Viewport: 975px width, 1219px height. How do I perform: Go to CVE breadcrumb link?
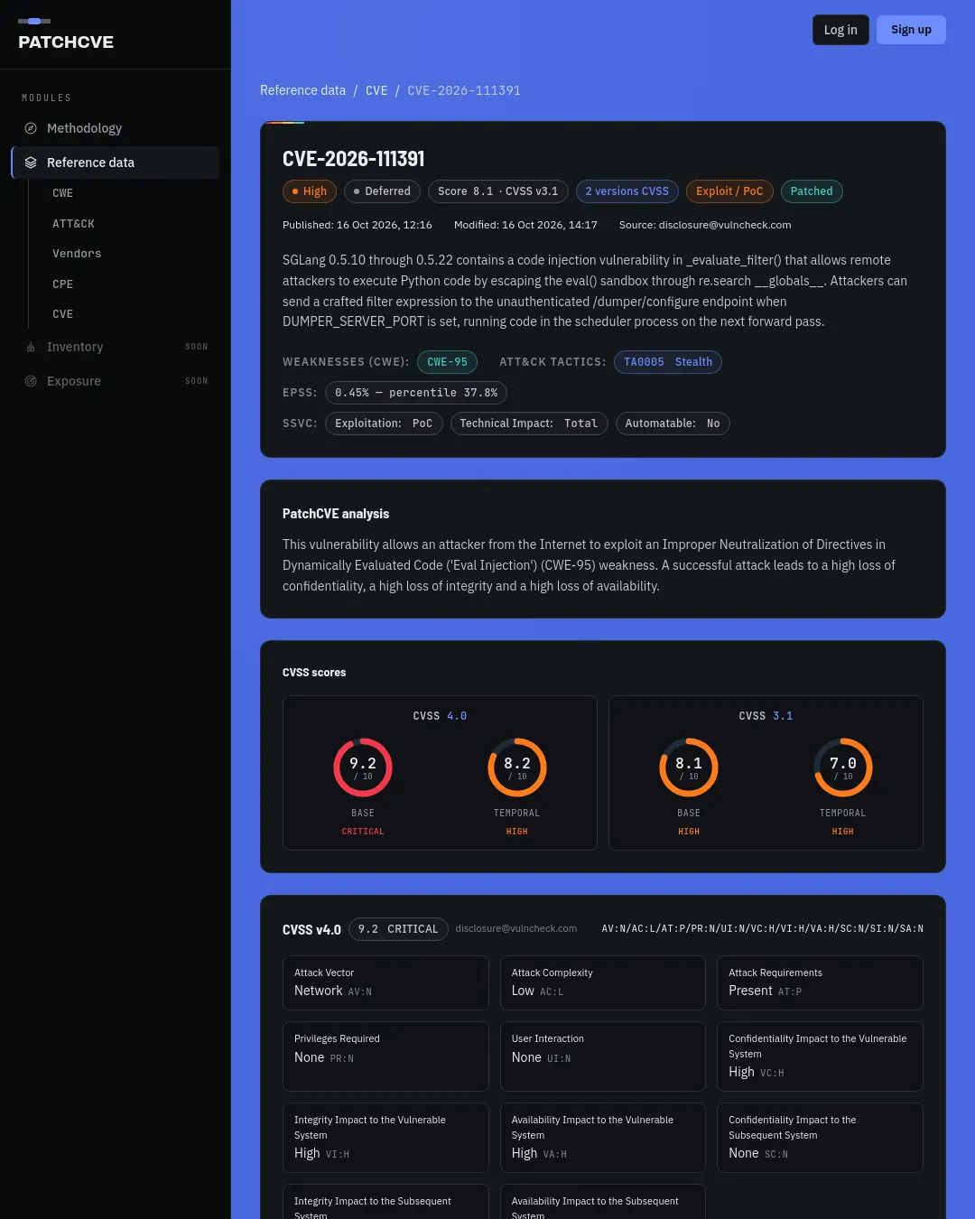pos(376,90)
